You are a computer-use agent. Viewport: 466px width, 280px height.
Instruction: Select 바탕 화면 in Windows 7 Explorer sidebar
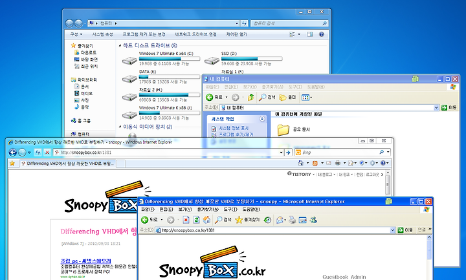(86, 59)
